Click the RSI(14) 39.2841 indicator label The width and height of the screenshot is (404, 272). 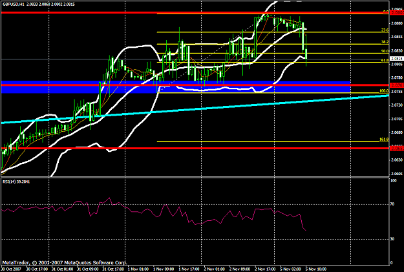point(16,182)
